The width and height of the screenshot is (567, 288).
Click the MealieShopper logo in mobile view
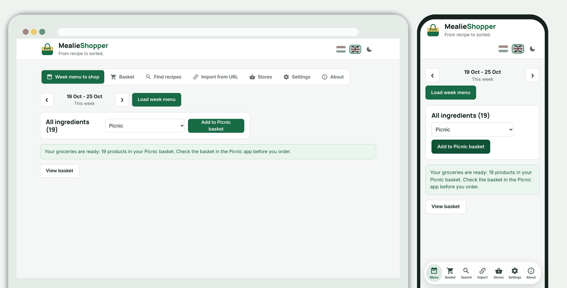(433, 30)
